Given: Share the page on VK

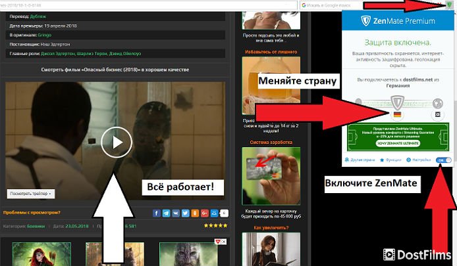Looking at the screenshot, I should click(176, 213).
